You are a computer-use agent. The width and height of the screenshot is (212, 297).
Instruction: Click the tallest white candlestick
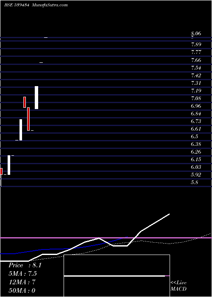[x=36, y=98]
